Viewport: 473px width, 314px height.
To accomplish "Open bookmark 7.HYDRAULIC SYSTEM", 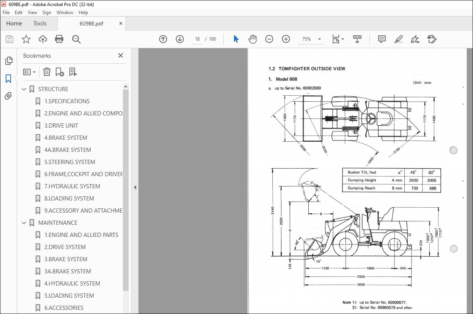I will (72, 186).
